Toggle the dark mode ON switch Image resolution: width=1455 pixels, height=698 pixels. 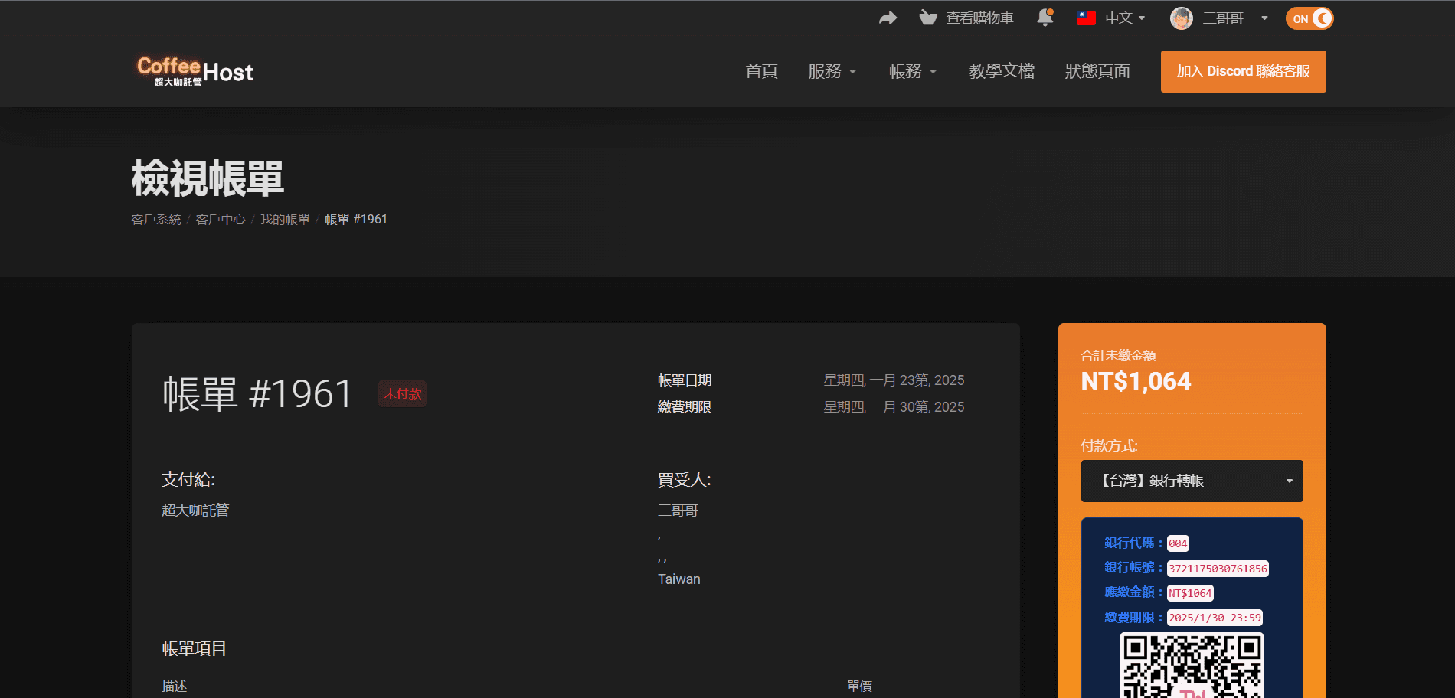[x=1309, y=18]
